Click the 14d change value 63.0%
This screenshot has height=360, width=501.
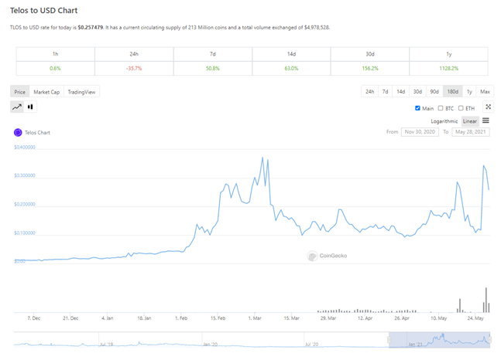pyautogui.click(x=291, y=68)
